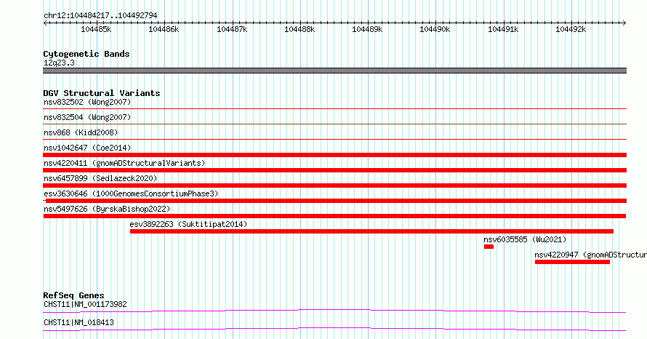Open variant esv3892263 (Suktitipat2014) label

188,224
